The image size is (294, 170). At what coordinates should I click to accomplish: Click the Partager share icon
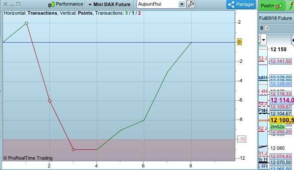click(x=231, y=4)
